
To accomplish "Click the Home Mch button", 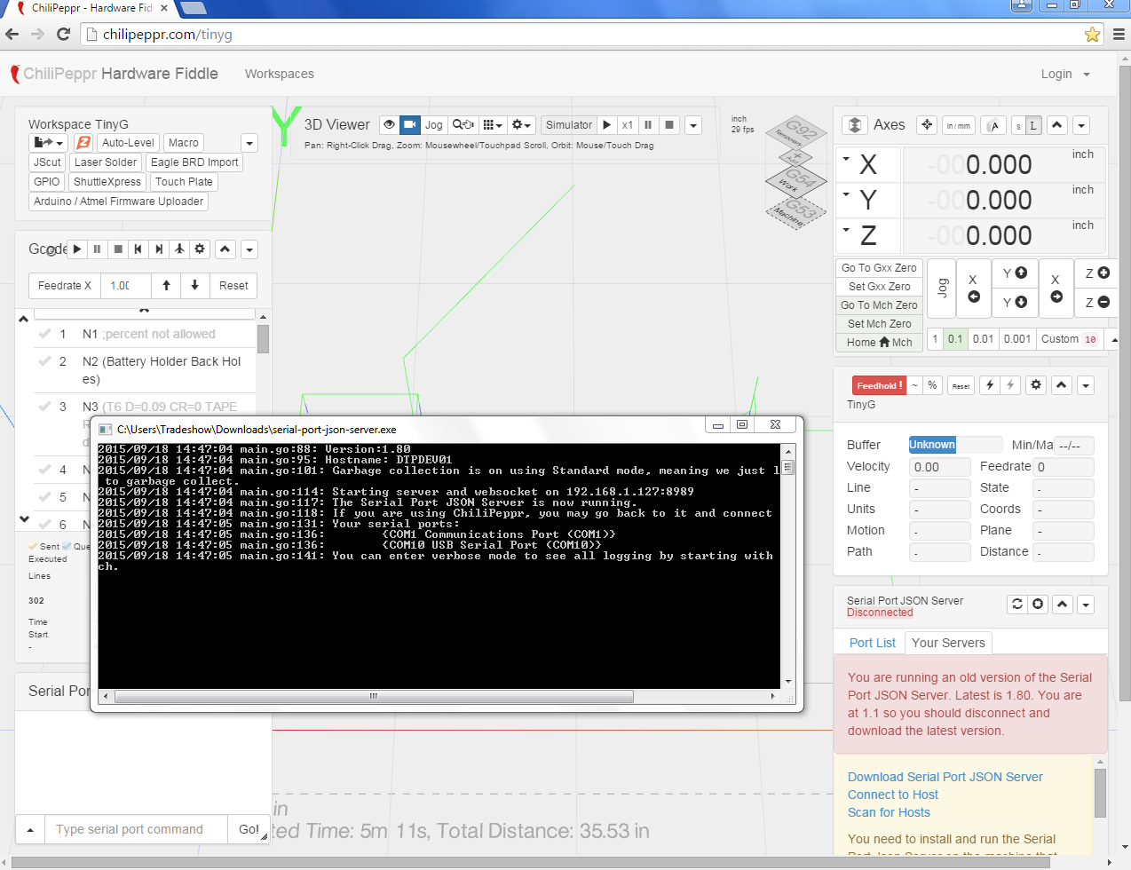I will pyautogui.click(x=879, y=343).
